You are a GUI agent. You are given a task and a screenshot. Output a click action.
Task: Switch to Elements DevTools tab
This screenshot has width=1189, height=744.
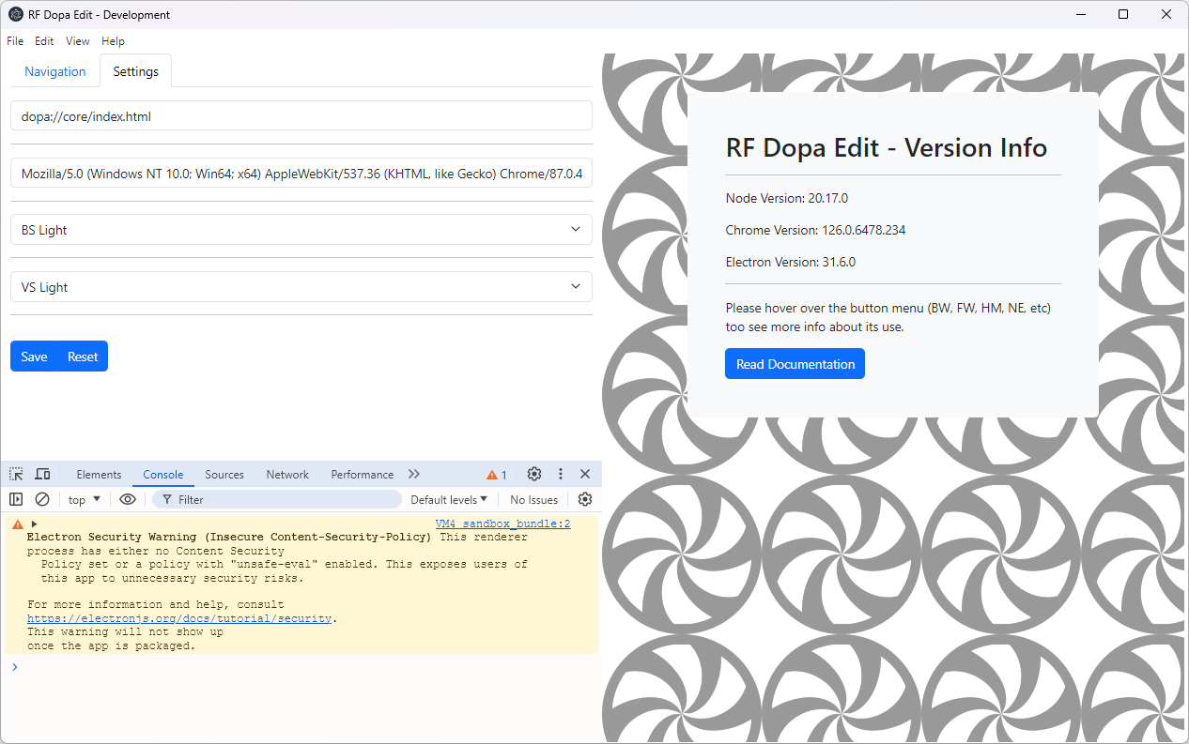[99, 475]
